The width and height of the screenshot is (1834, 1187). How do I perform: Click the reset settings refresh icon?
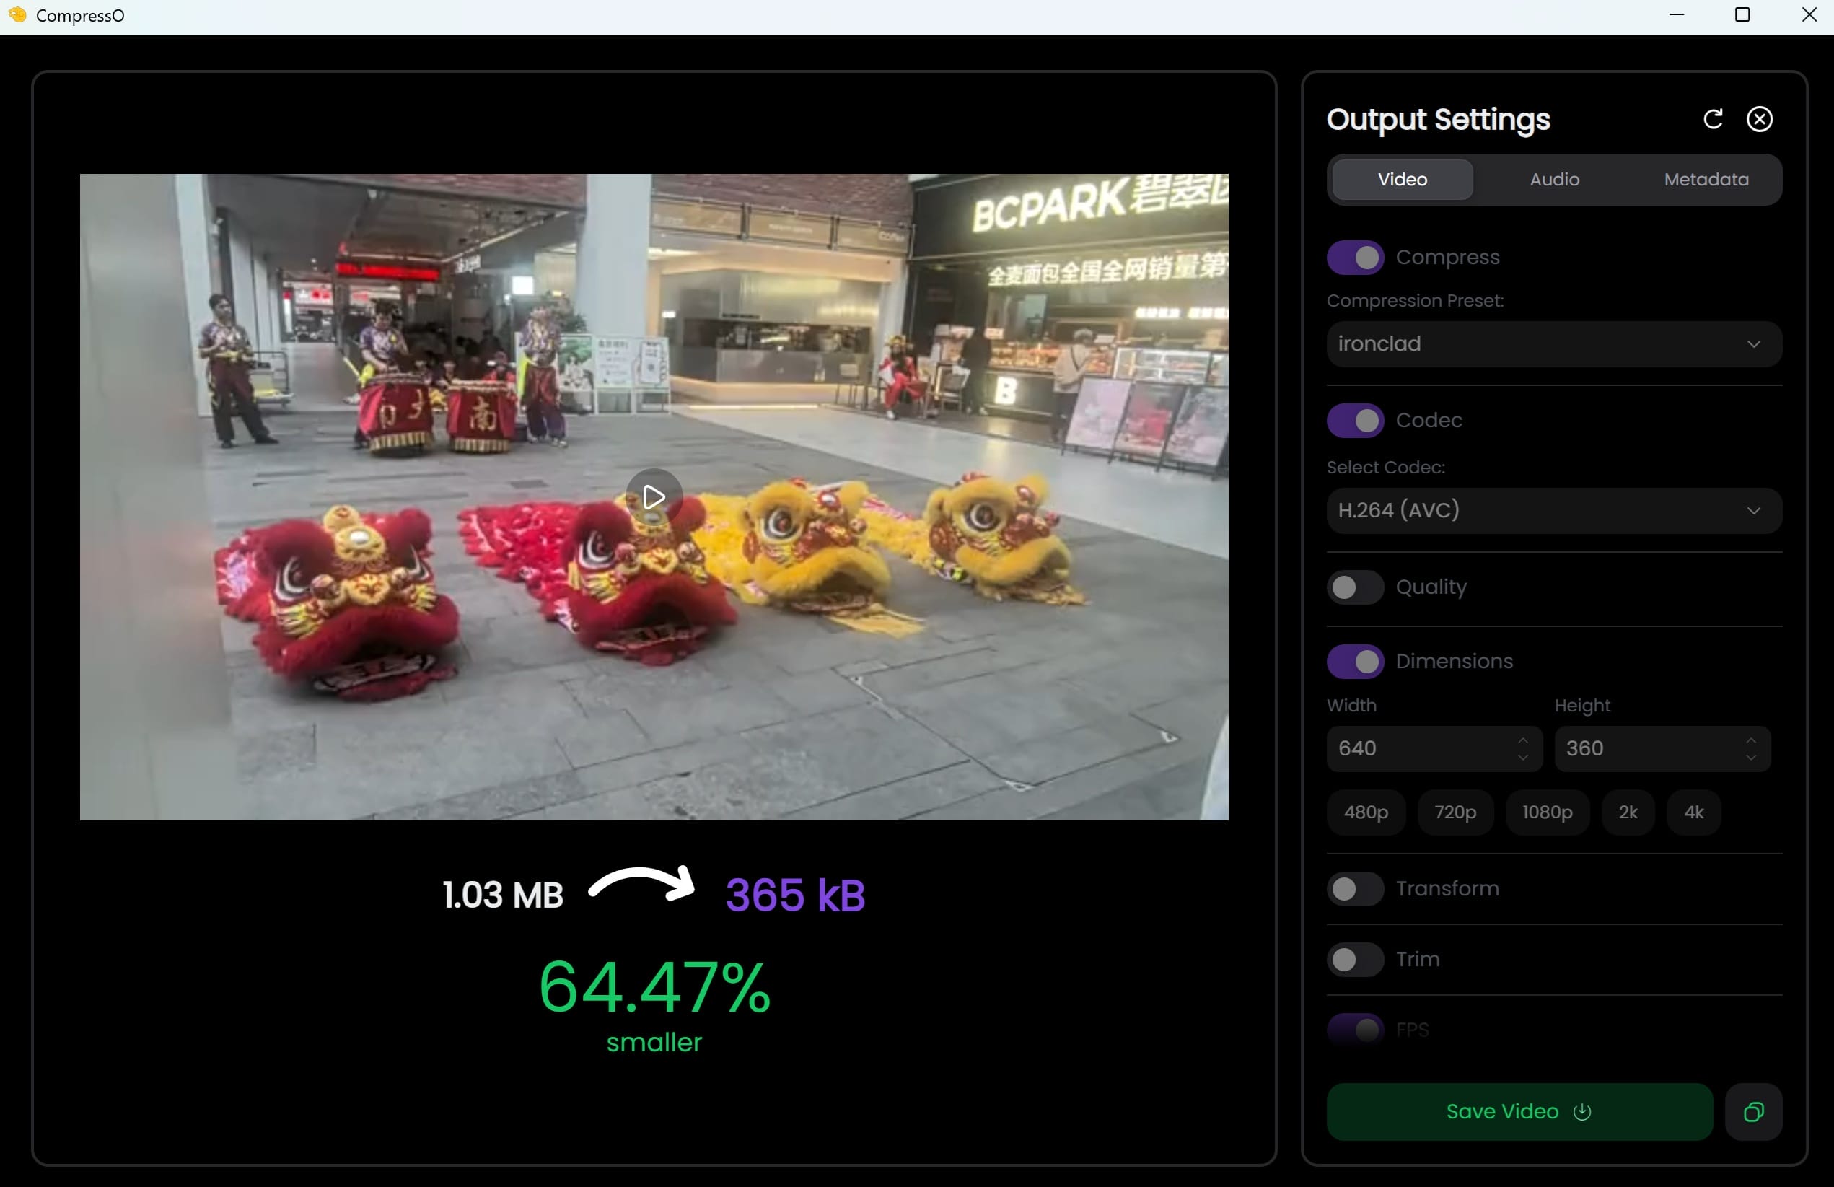pyautogui.click(x=1712, y=120)
